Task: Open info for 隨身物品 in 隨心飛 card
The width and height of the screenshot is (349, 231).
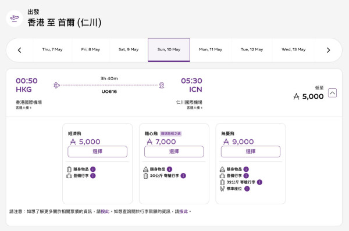Action: point(169,169)
